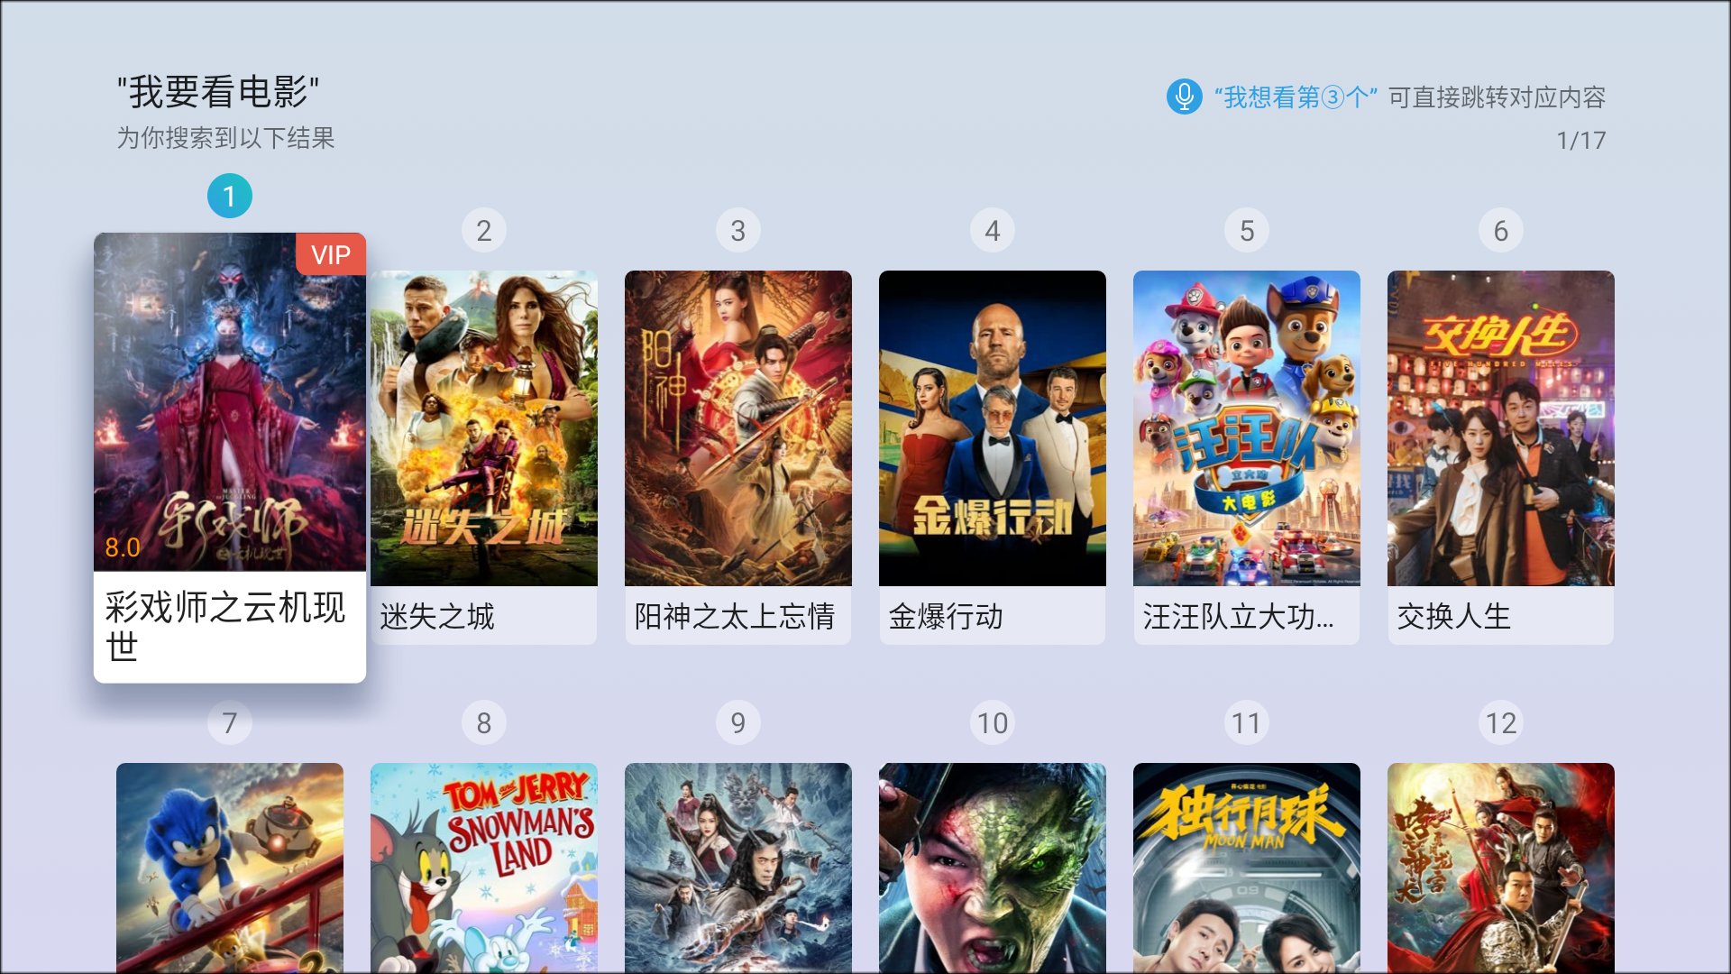Select the highlighted number 1 badge
The height and width of the screenshot is (974, 1731).
tap(229, 196)
